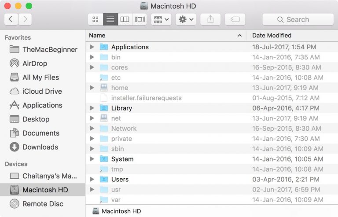Select the private folder name

coord(121,139)
